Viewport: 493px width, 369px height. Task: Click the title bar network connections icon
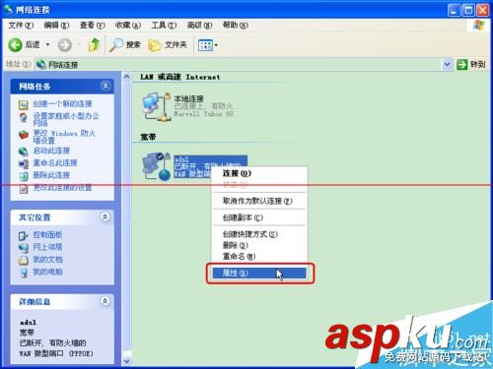[x=9, y=10]
